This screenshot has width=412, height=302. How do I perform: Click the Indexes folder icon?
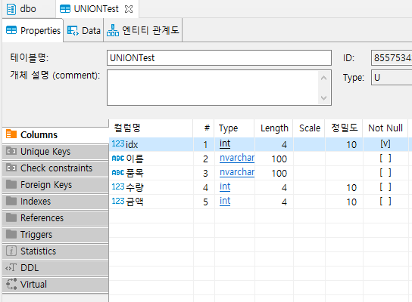11,201
